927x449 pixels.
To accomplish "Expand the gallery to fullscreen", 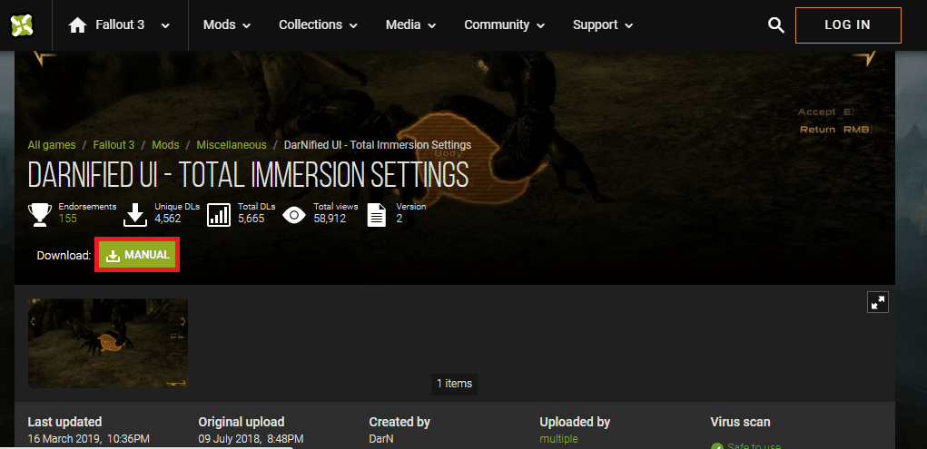I will (878, 302).
